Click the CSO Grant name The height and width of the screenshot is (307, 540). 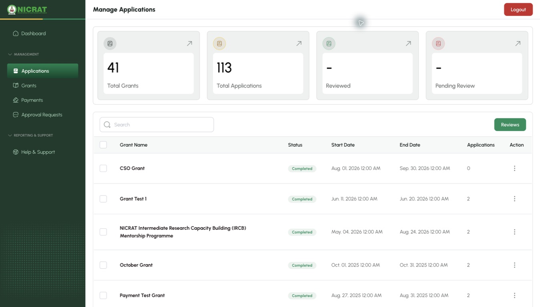[x=132, y=168]
